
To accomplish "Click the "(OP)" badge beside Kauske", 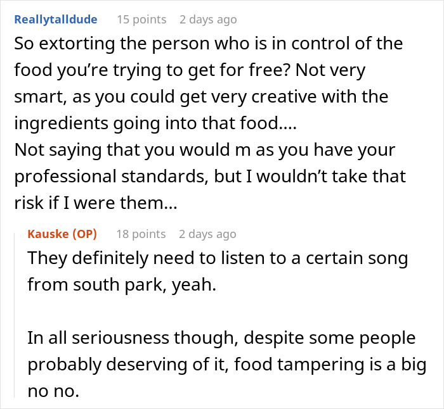I will pos(84,234).
